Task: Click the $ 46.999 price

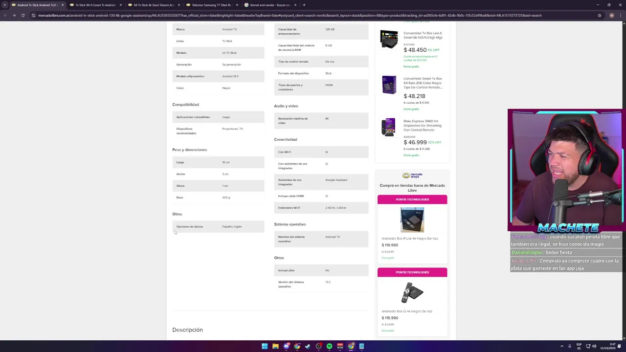Action: click(x=415, y=142)
